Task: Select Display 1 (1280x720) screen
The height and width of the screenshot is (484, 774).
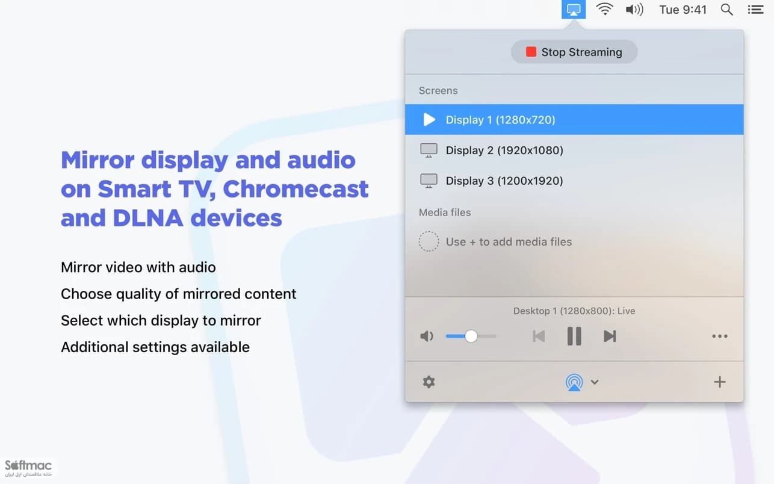Action: [x=574, y=120]
